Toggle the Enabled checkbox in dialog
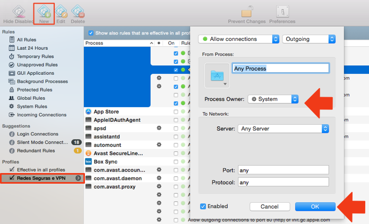 (203, 206)
